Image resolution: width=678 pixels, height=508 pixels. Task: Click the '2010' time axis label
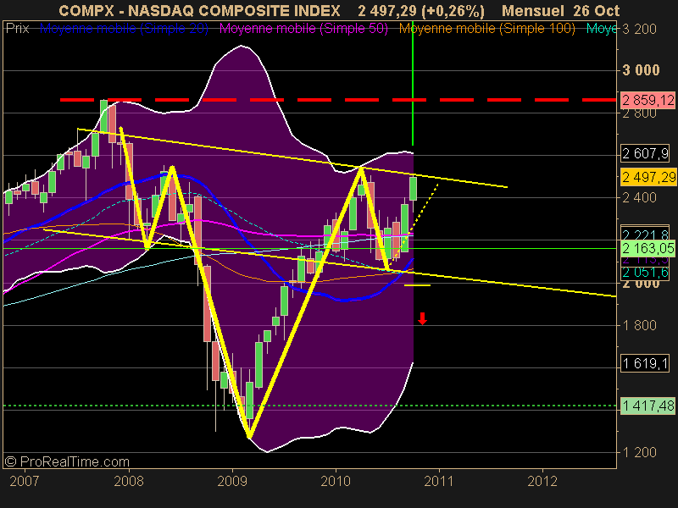pos(336,481)
